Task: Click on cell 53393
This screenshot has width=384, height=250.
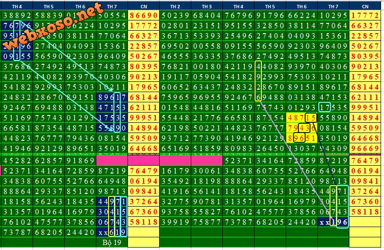Action: (x=207, y=36)
